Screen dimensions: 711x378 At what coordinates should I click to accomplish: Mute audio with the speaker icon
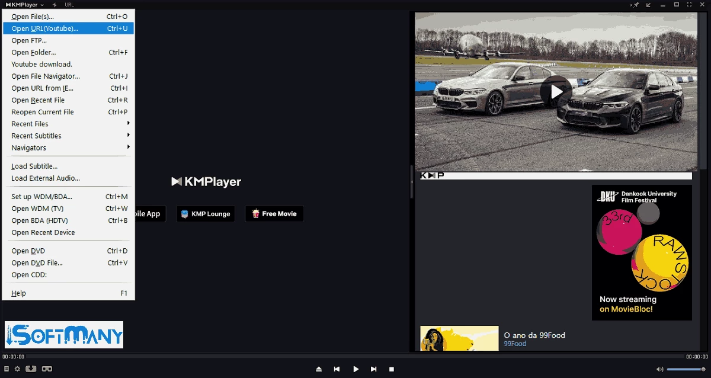click(x=661, y=369)
